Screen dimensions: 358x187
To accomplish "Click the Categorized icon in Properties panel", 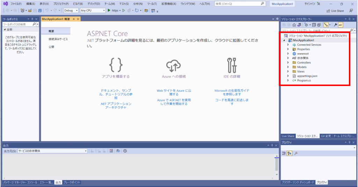I will tap(284, 153).
